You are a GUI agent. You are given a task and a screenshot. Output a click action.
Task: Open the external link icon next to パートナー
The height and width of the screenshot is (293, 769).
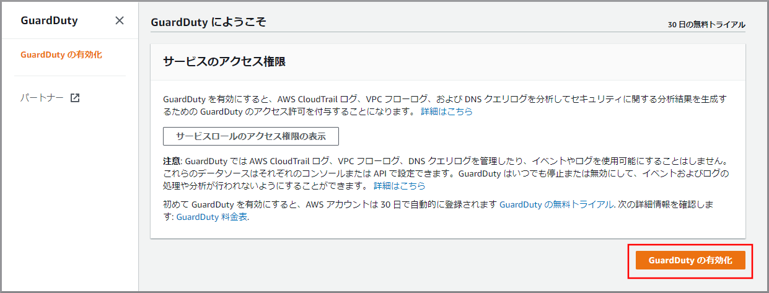point(75,98)
